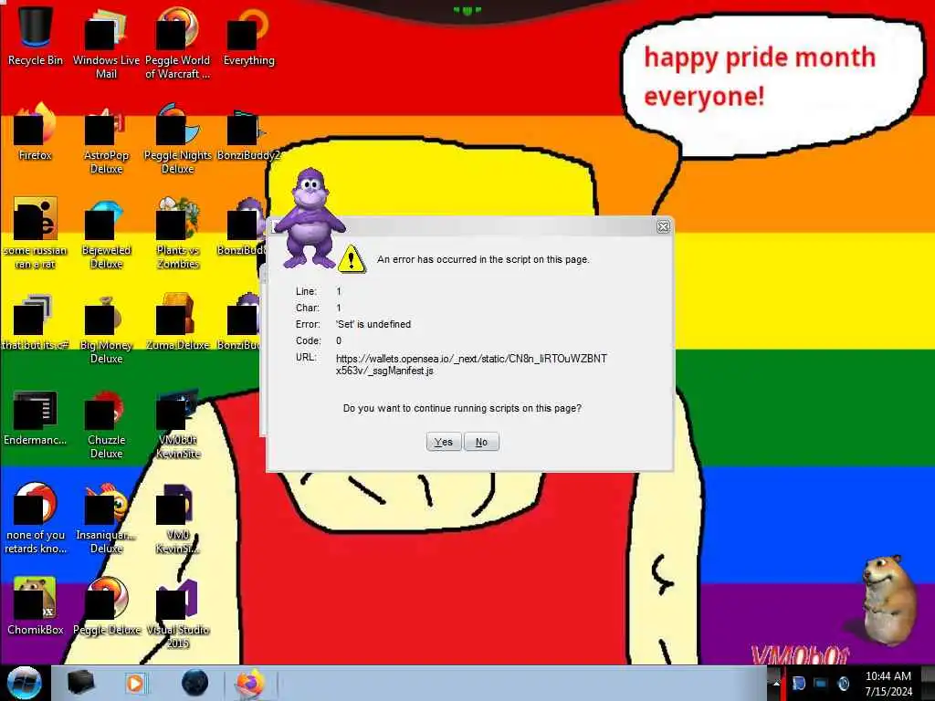
Task: Launch Firefox from the desktop icon
Action: 35,131
